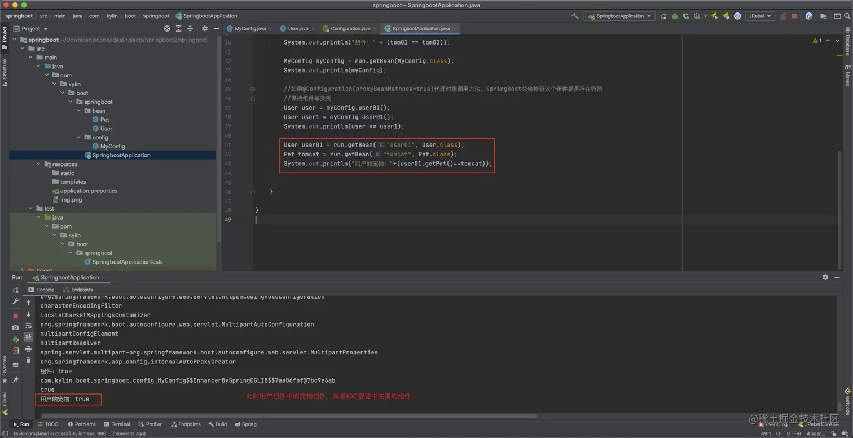Toggle the Favorites side tab
Image resolution: width=853 pixels, height=438 pixels.
pyautogui.click(x=5, y=369)
